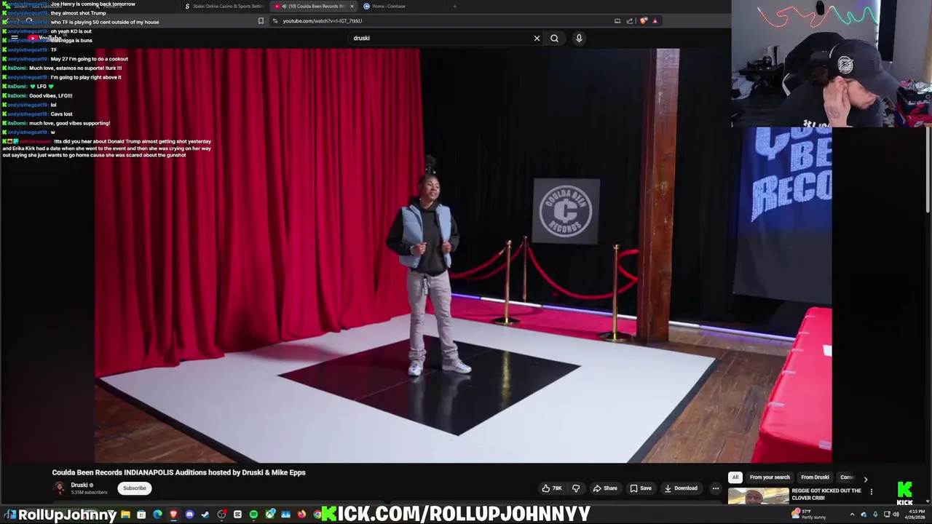Open the Druski channel name link
932x524 pixels.
[x=79, y=485]
